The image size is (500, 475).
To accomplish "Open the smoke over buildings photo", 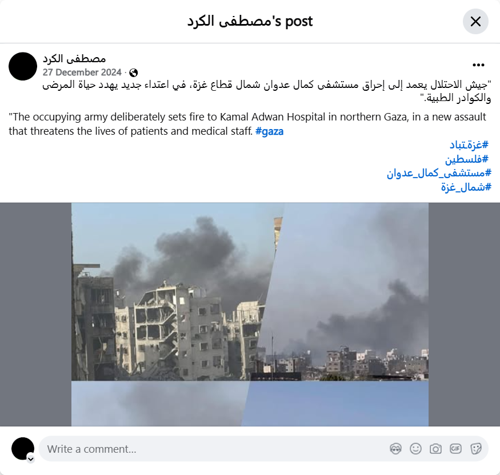I will (x=250, y=315).
